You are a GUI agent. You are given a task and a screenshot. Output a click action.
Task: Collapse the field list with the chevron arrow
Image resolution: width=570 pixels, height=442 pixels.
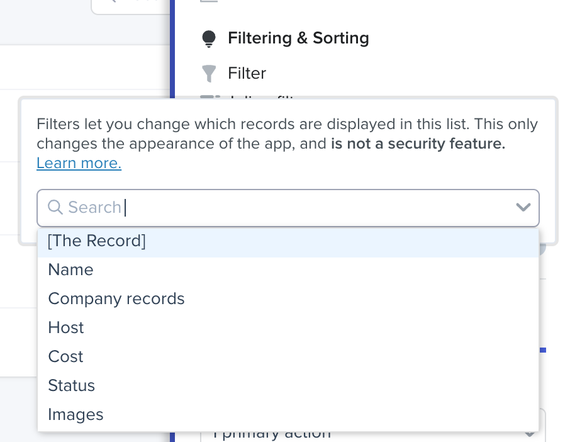click(x=523, y=207)
